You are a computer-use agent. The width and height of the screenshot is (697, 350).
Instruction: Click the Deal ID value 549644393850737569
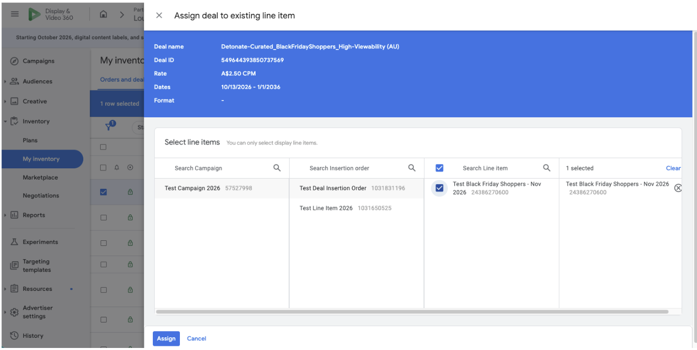pyautogui.click(x=252, y=60)
